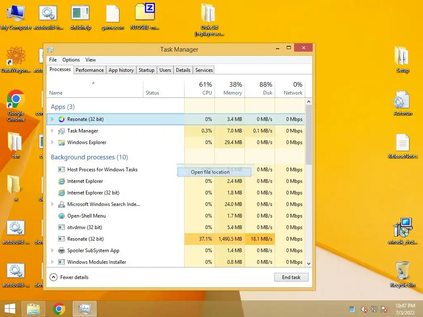Click the process list scrollbar up arrow
The image size is (423, 317).
309,102
